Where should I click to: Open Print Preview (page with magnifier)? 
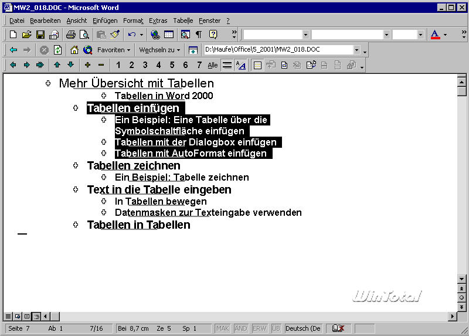[x=84, y=35]
